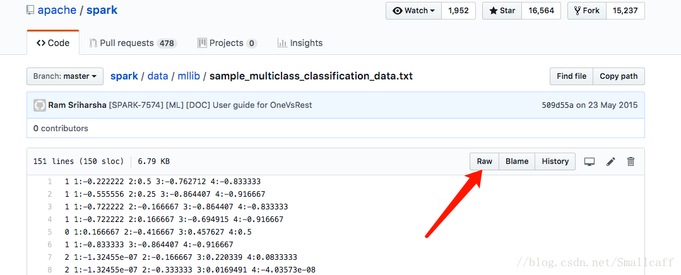Image resolution: width=681 pixels, height=275 pixels.
Task: Click Ram Sriharsha's avatar icon
Action: [x=40, y=105]
